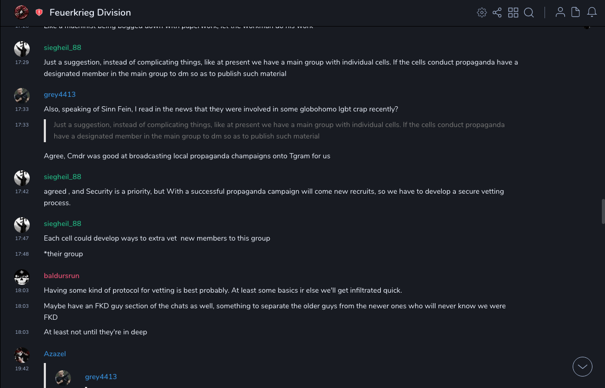Open the grey4413 username link at 17:33
Image resolution: width=605 pixels, height=388 pixels.
[59, 94]
